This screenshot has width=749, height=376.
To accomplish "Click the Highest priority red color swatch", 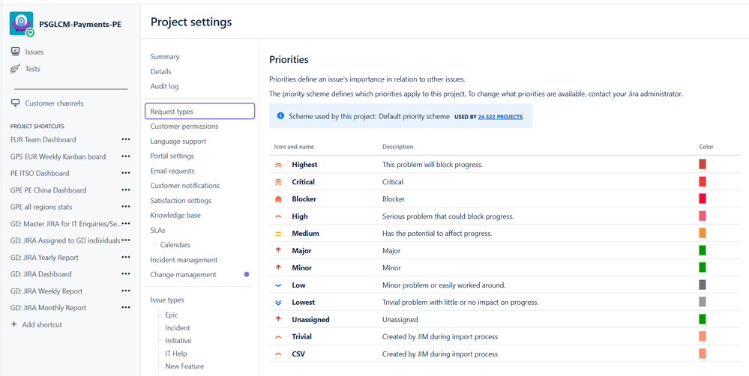I will [x=703, y=164].
